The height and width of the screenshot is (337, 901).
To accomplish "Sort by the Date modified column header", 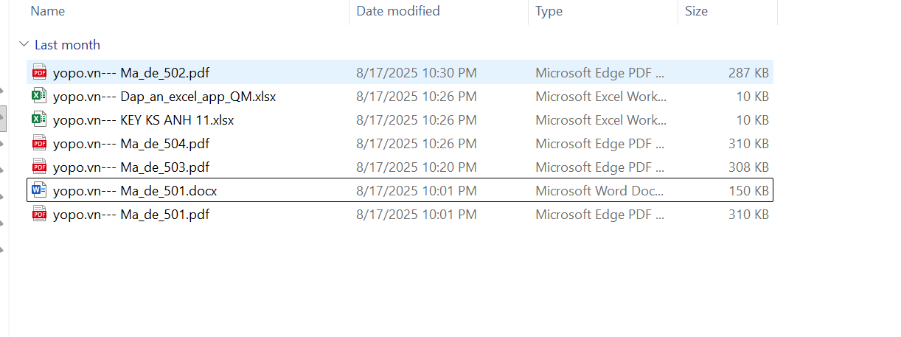I will click(398, 11).
